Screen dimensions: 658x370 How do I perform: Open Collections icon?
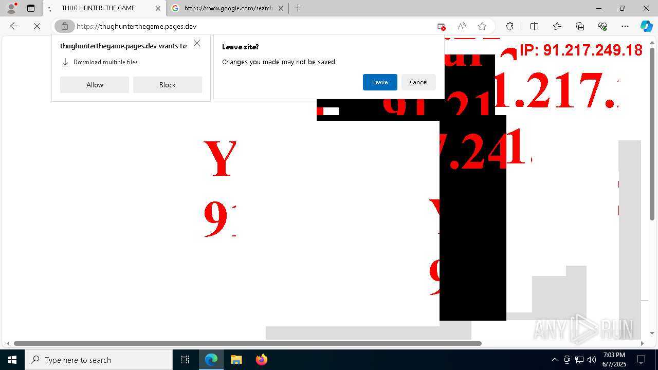pos(580,26)
